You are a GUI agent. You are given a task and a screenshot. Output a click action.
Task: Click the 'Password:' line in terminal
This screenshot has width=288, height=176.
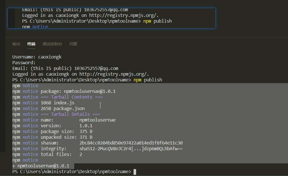point(24,63)
